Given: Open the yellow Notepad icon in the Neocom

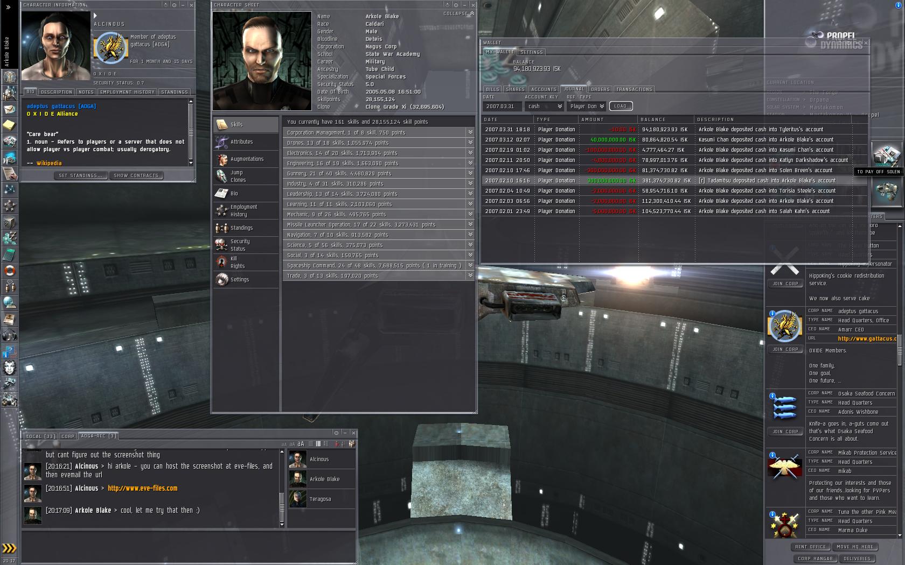Looking at the screenshot, I should [x=10, y=125].
